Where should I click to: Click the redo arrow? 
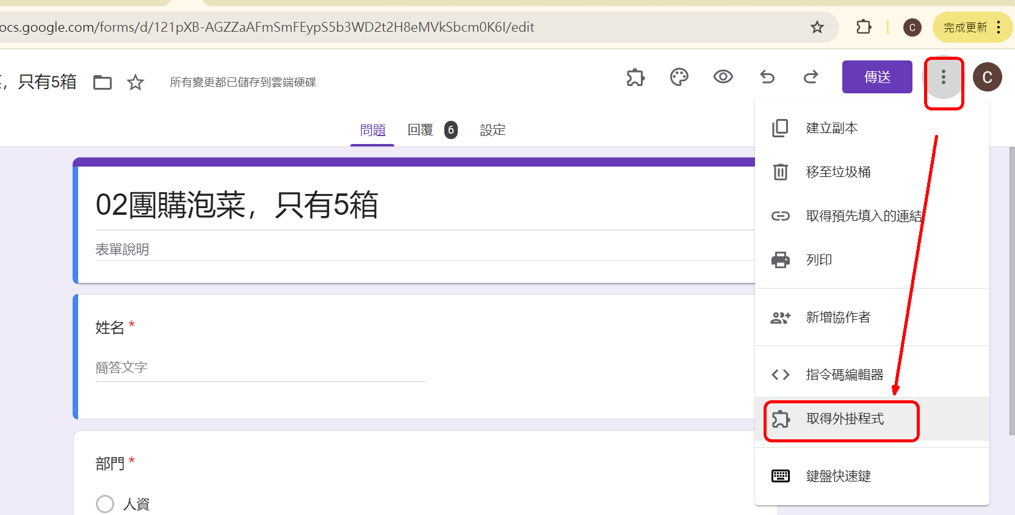pyautogui.click(x=811, y=77)
